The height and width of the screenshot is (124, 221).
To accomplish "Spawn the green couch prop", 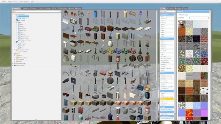I will 95,29.
